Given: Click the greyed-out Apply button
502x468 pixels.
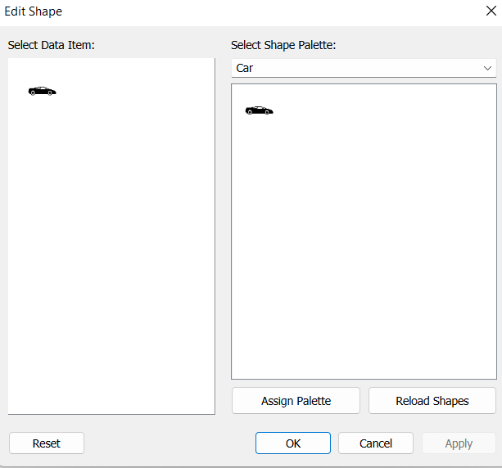Looking at the screenshot, I should coord(459,443).
